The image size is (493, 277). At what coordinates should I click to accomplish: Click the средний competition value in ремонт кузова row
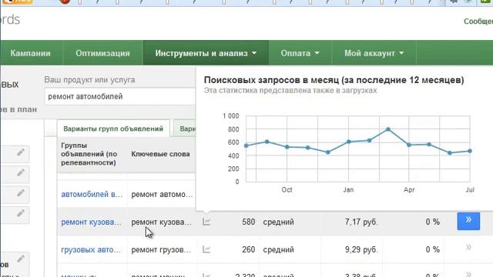(x=279, y=222)
